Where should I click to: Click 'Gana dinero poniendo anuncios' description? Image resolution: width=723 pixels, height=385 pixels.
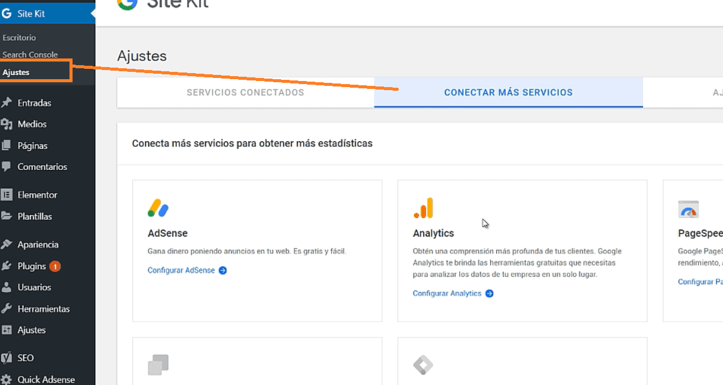247,252
